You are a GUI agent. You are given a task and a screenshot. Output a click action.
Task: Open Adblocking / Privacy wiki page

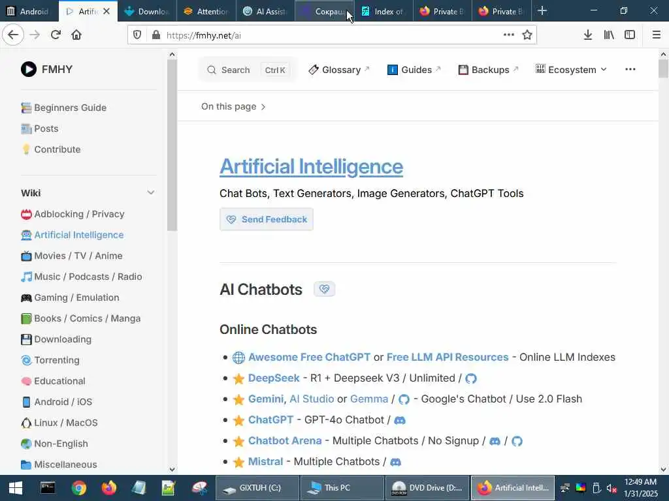73,214
